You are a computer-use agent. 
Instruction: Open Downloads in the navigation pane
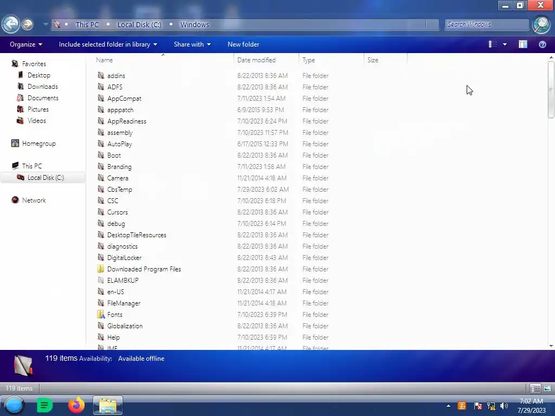tap(42, 86)
